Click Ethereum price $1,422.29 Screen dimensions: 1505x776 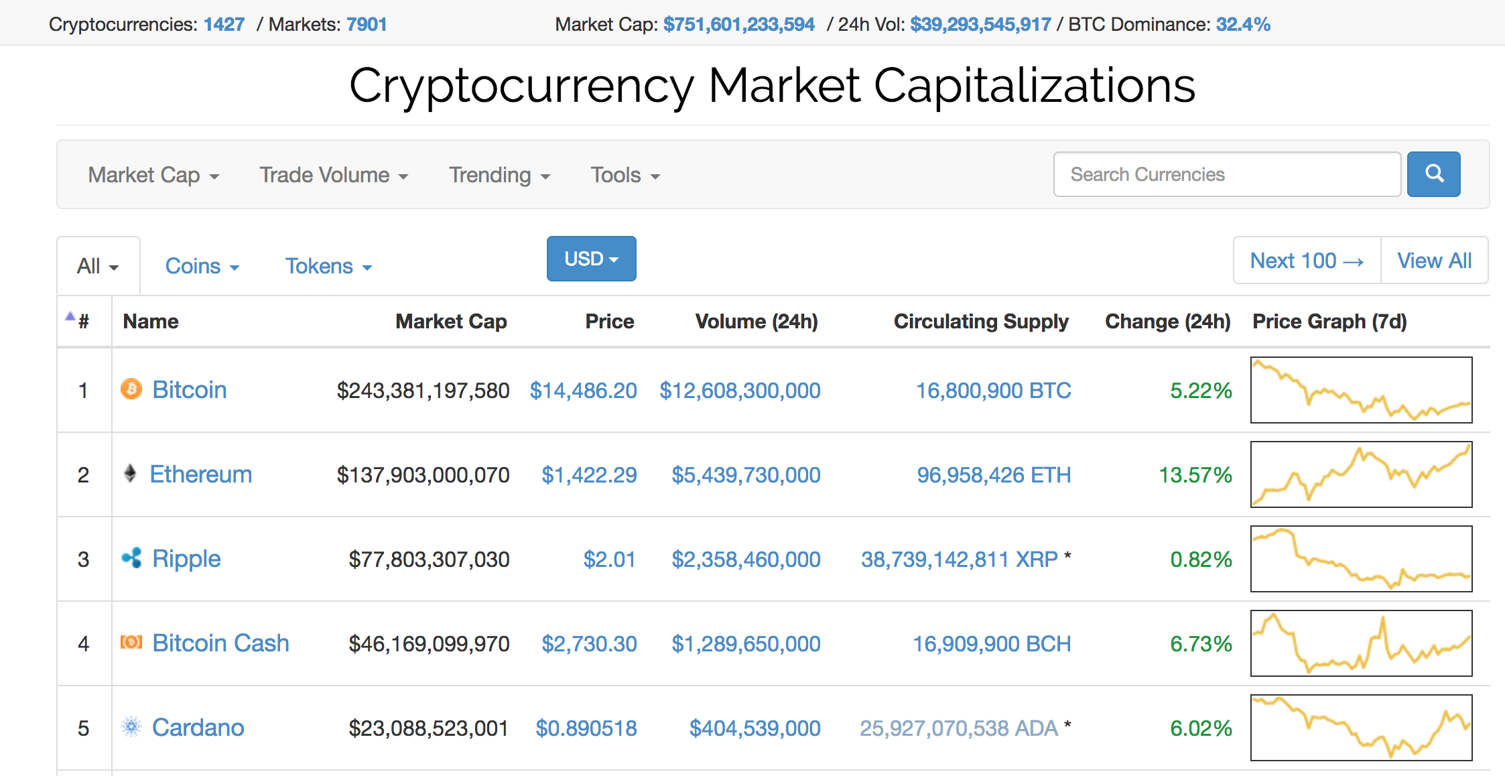(x=589, y=474)
